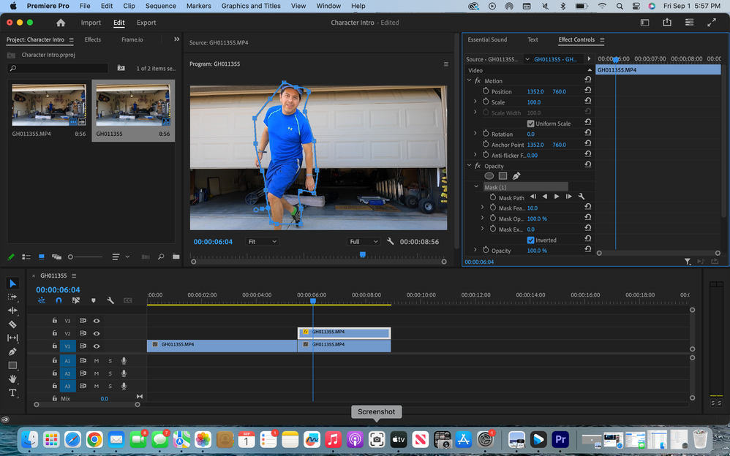The width and height of the screenshot is (730, 456).
Task: Collapse the Motion effect section
Action: [x=470, y=81]
